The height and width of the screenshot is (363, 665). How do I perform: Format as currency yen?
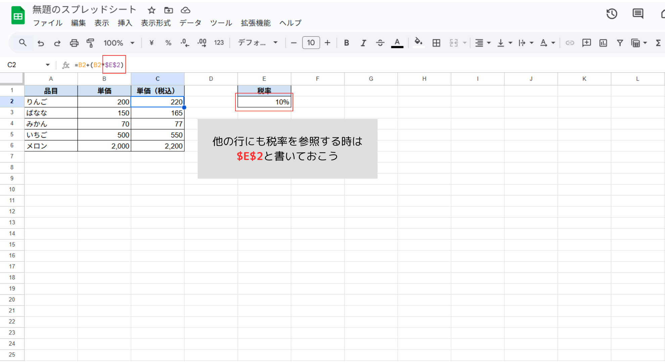[x=151, y=43]
